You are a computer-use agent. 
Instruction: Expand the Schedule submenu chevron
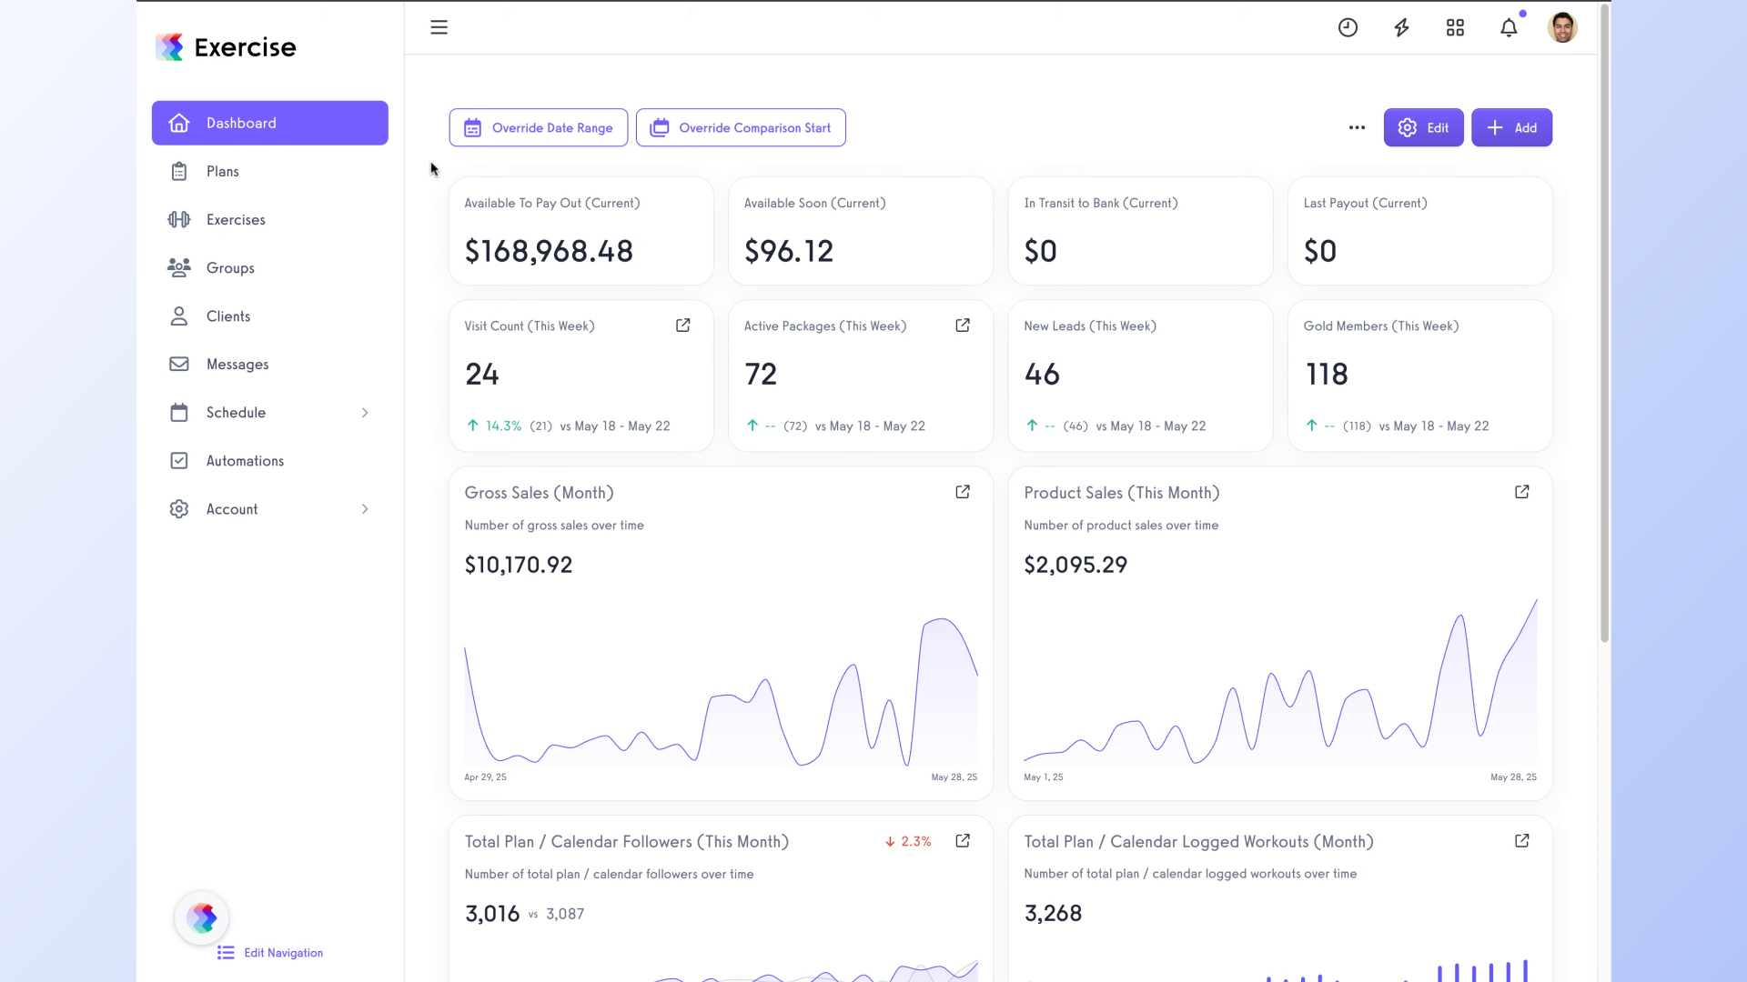(x=365, y=413)
